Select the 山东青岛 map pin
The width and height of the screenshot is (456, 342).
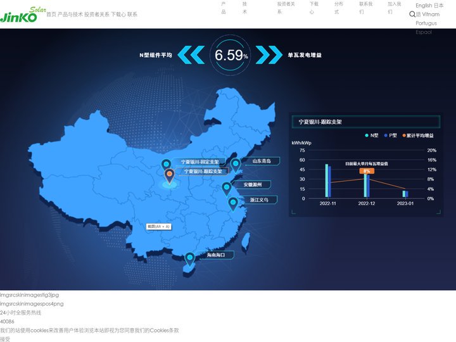click(x=235, y=165)
